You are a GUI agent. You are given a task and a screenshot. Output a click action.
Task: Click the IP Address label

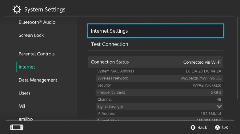tap(106, 114)
